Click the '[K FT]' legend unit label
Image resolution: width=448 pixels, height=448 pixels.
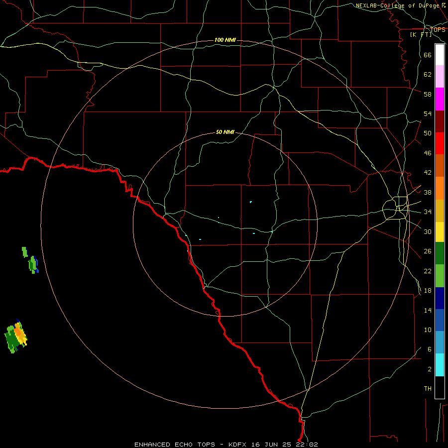(421, 34)
